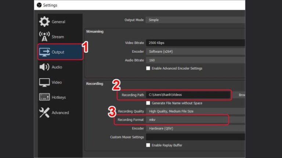282x158 pixels.
Task: Click the Hotkeys keyboard icon
Action: point(44,97)
